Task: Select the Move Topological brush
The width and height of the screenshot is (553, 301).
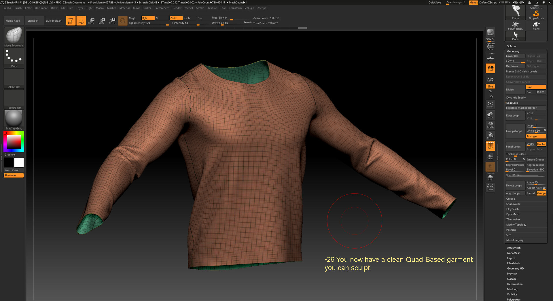Action: pos(14,35)
